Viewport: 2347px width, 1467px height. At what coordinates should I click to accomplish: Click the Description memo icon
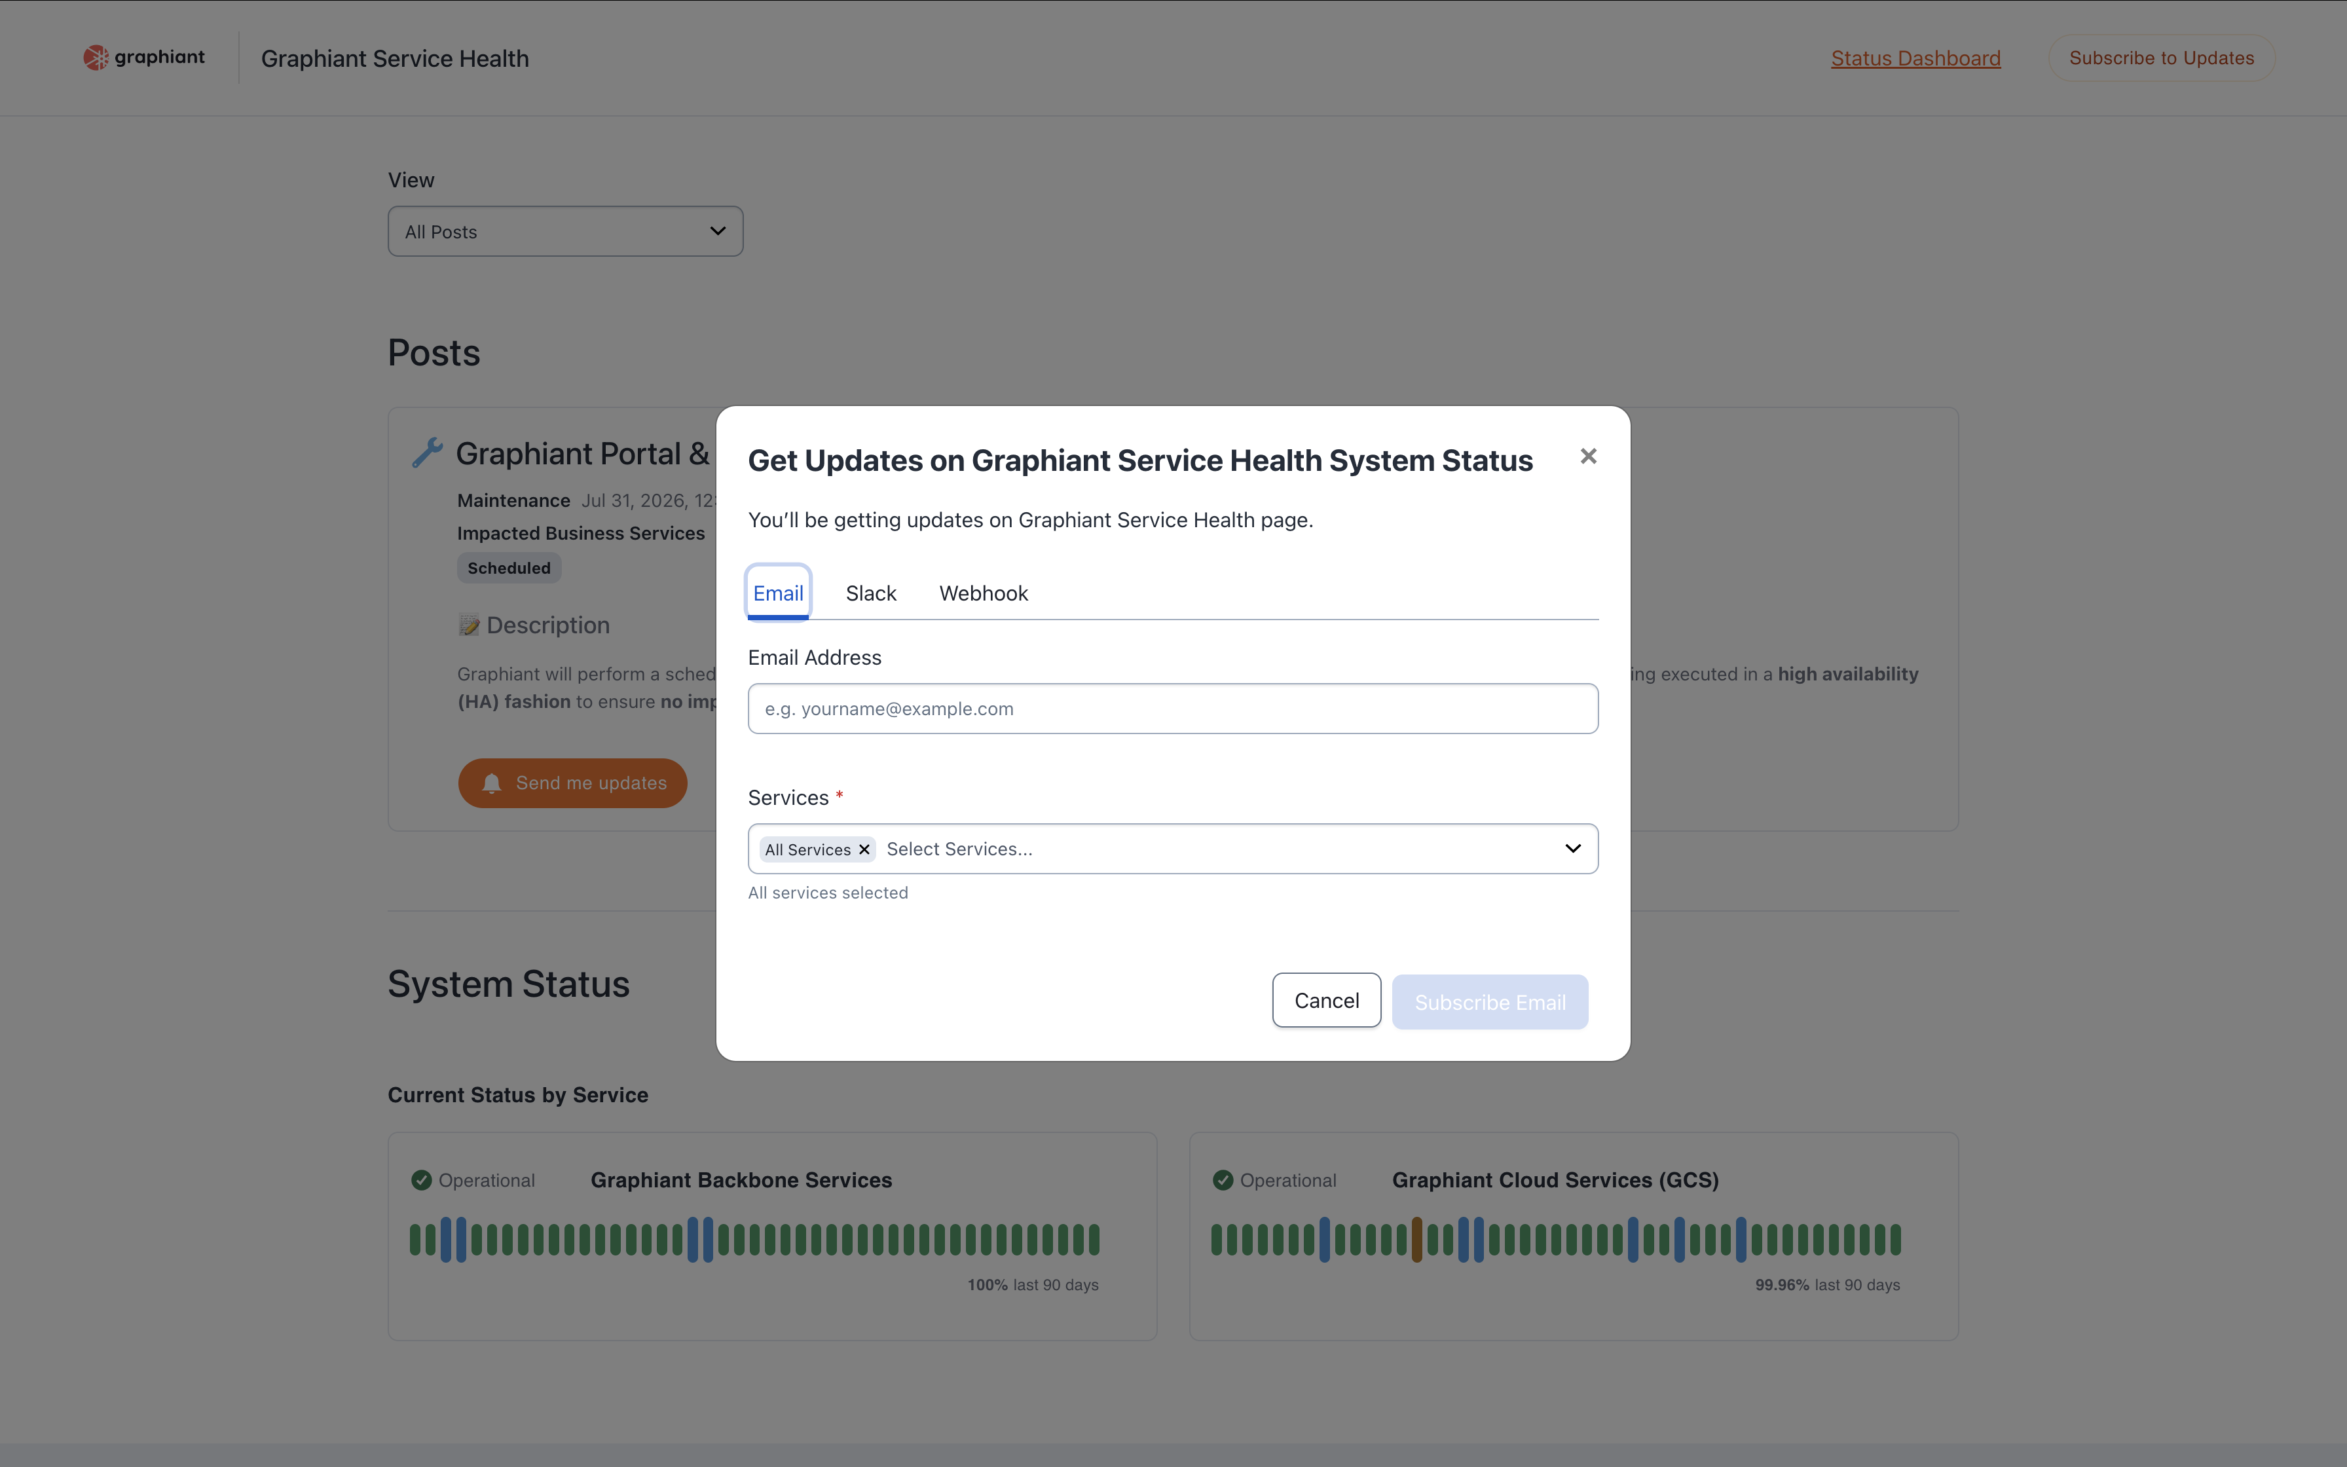470,625
